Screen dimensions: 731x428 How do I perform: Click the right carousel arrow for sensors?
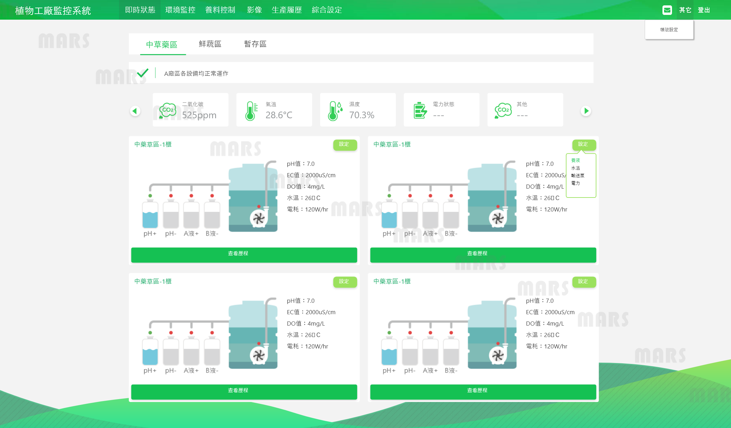(586, 111)
